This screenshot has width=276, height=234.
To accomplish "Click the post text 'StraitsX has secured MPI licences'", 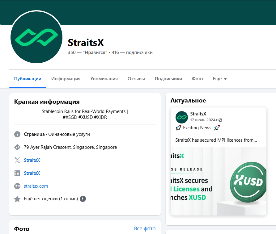I will (x=216, y=140).
